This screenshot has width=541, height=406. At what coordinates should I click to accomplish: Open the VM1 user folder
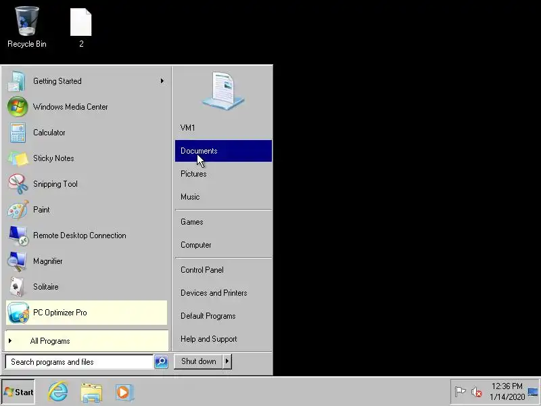223,128
